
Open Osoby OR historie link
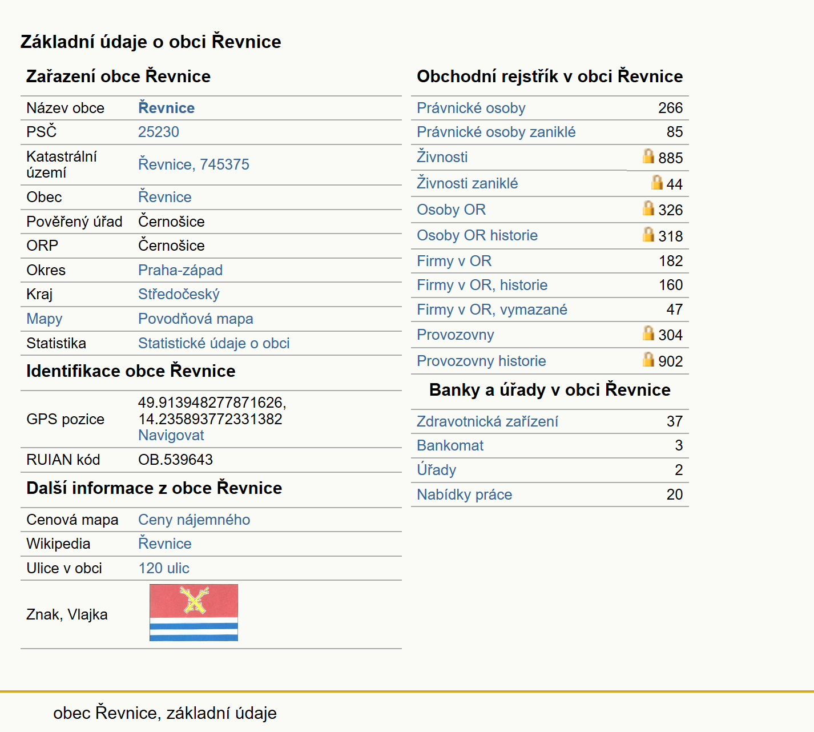(477, 235)
